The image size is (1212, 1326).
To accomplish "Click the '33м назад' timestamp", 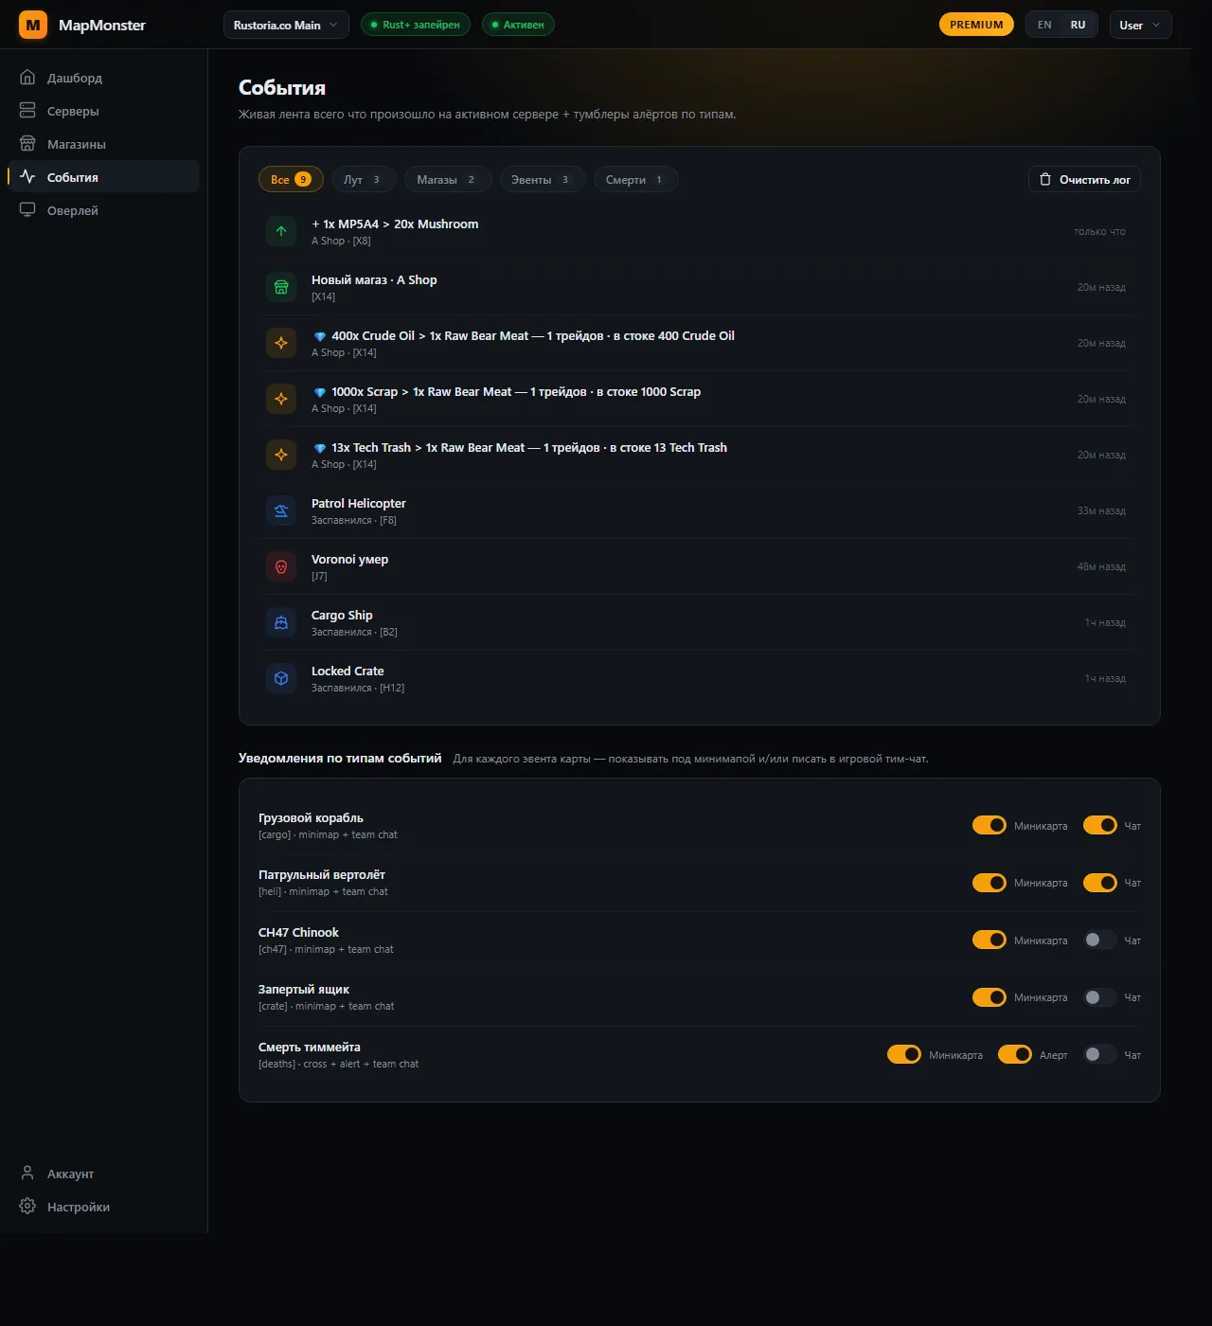I will pyautogui.click(x=1101, y=511).
